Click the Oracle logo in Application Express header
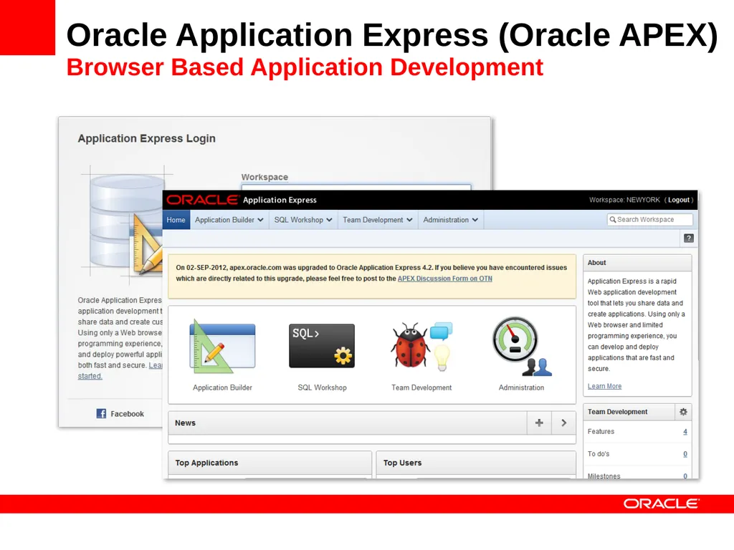The height and width of the screenshot is (550, 734). (203, 200)
